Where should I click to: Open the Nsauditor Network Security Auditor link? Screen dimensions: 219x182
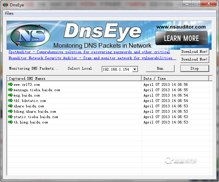click(92, 58)
